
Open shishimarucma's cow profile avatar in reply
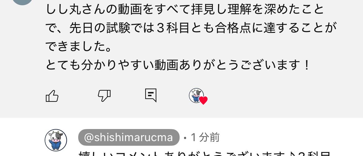tap(56, 140)
